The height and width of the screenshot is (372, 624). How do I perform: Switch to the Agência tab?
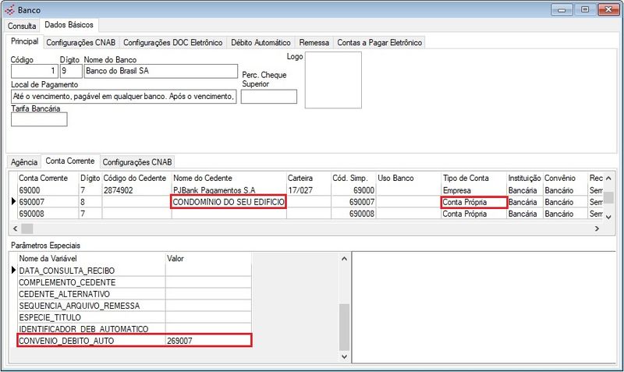click(23, 161)
